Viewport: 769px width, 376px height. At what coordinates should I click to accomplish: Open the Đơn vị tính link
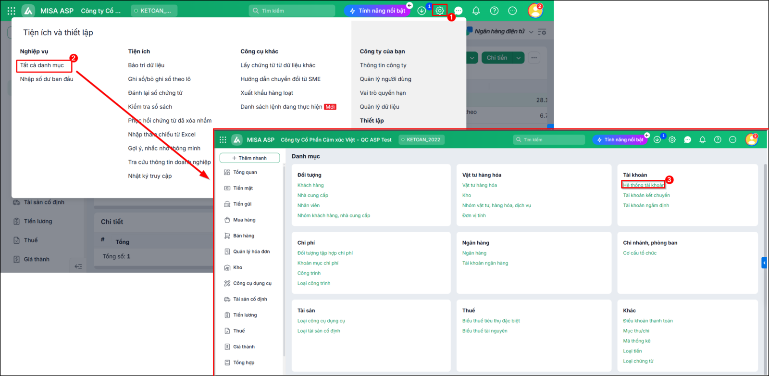(x=474, y=215)
